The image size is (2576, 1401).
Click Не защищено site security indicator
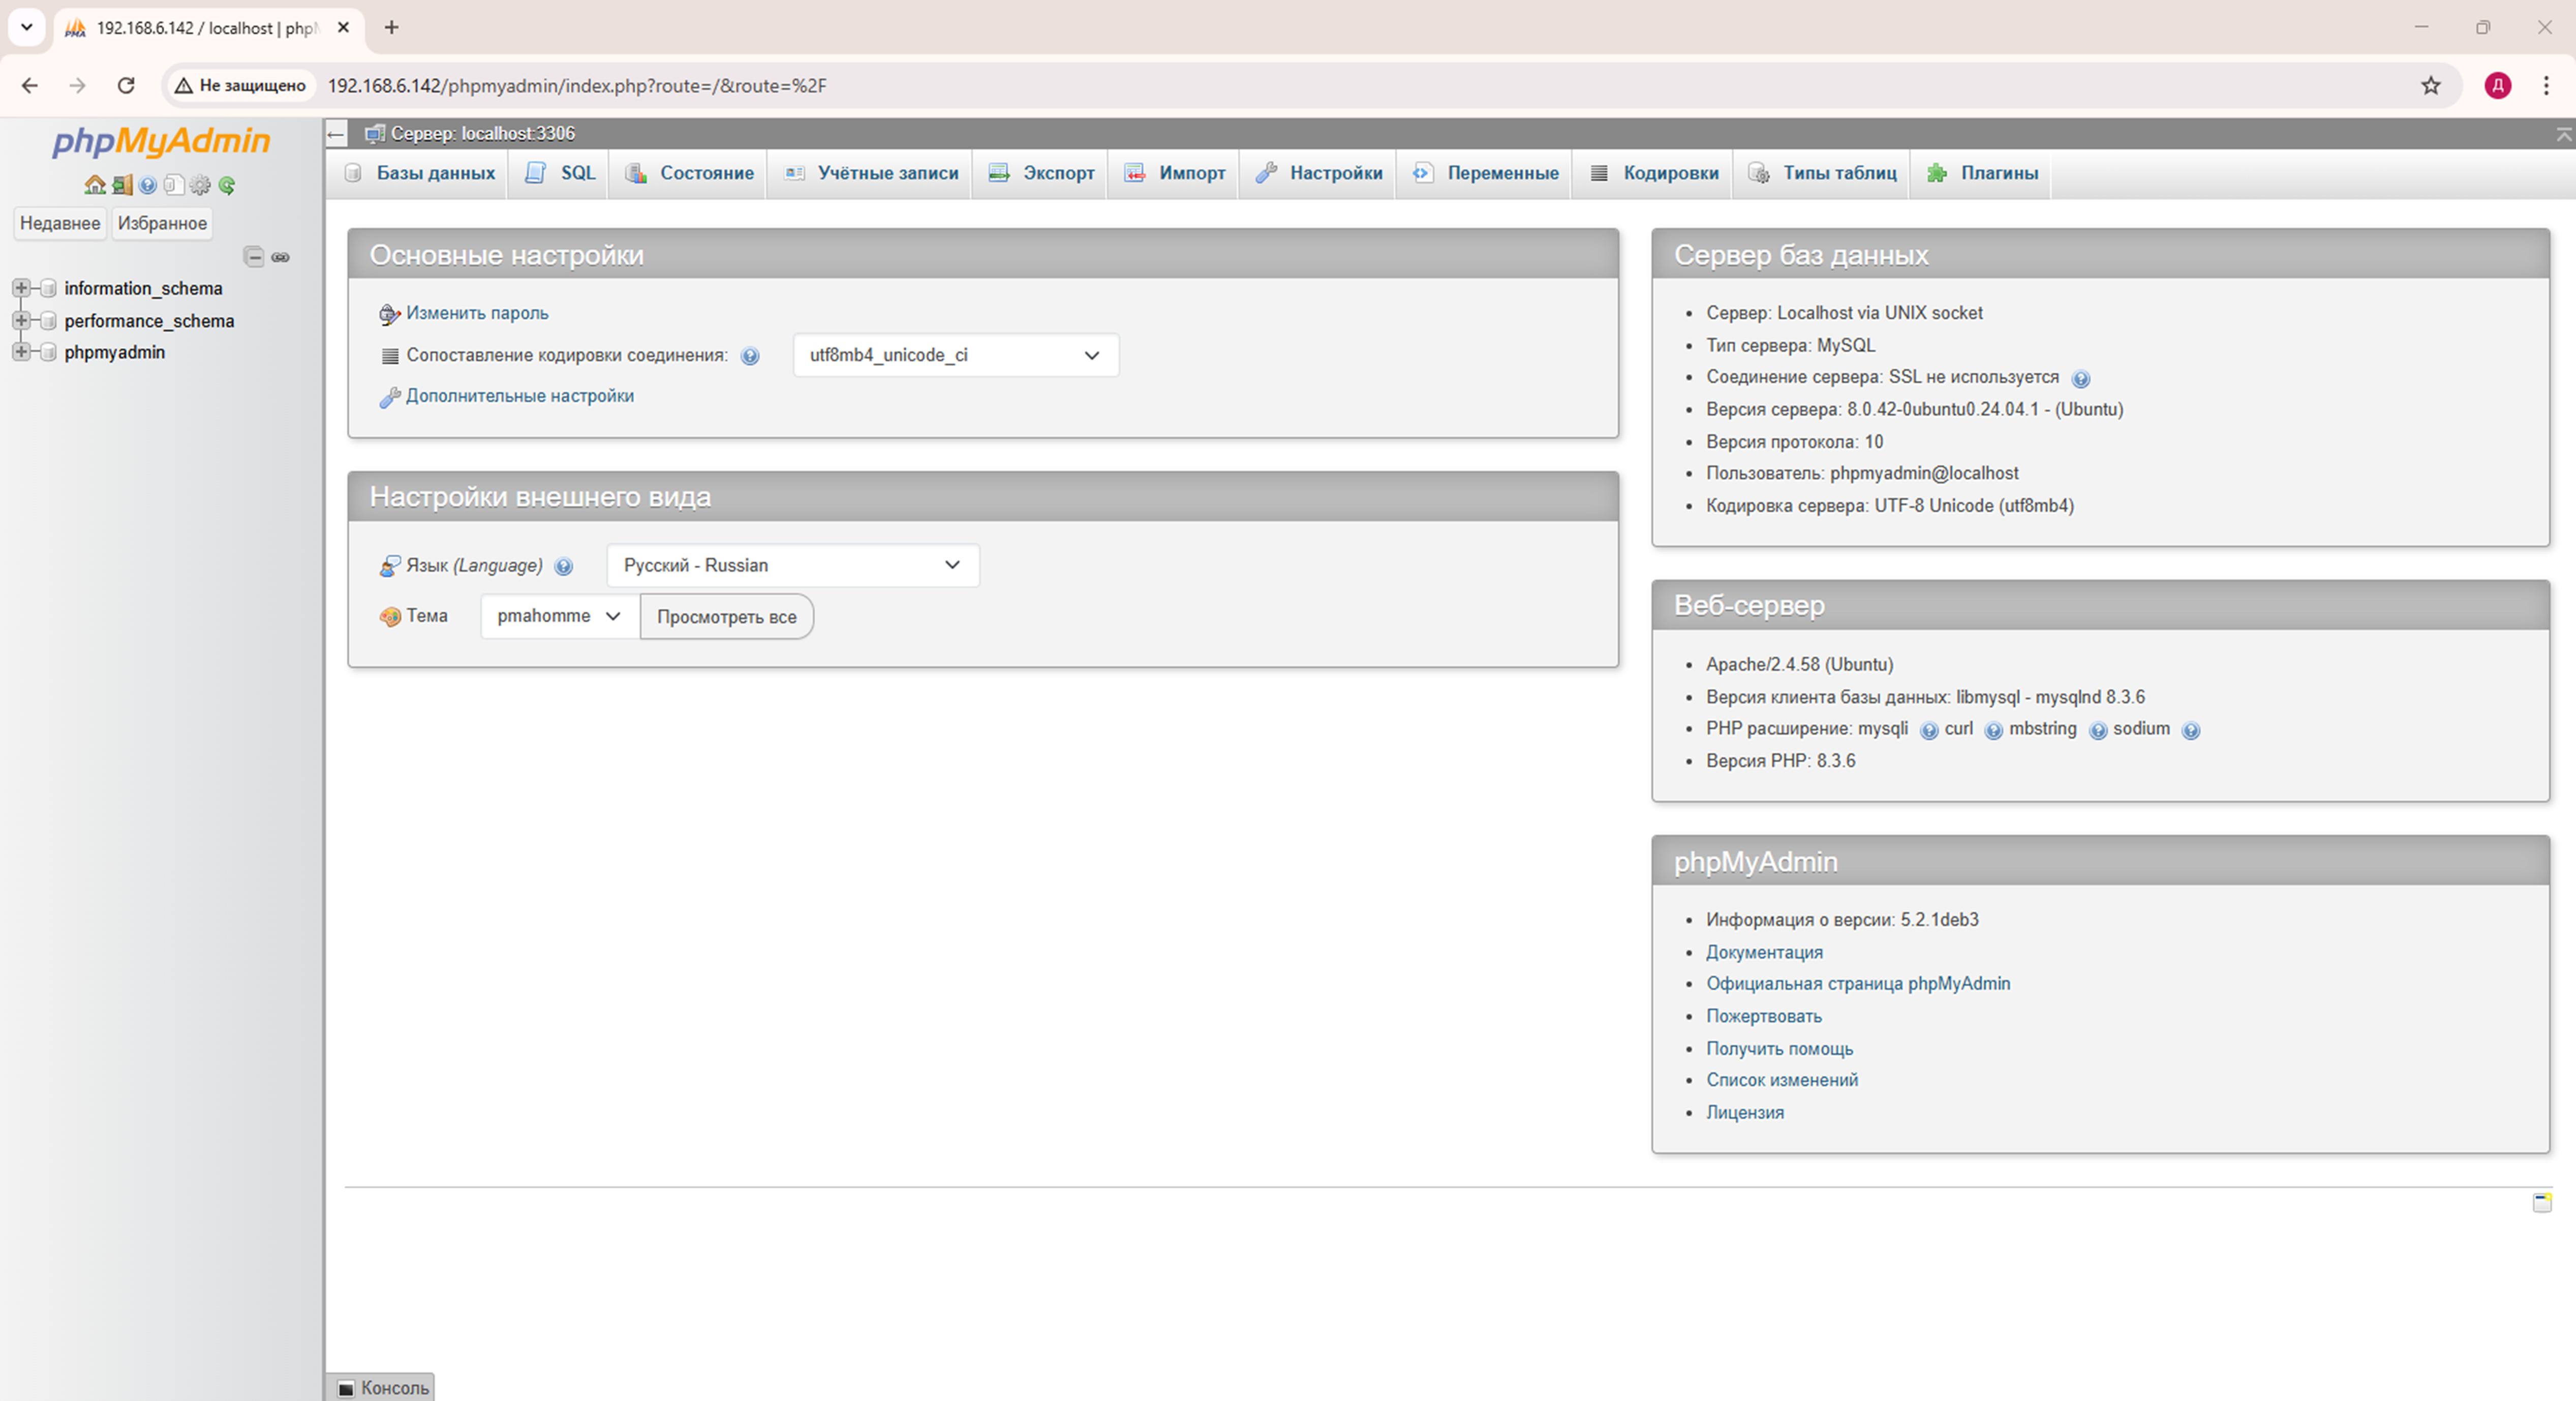coord(240,86)
